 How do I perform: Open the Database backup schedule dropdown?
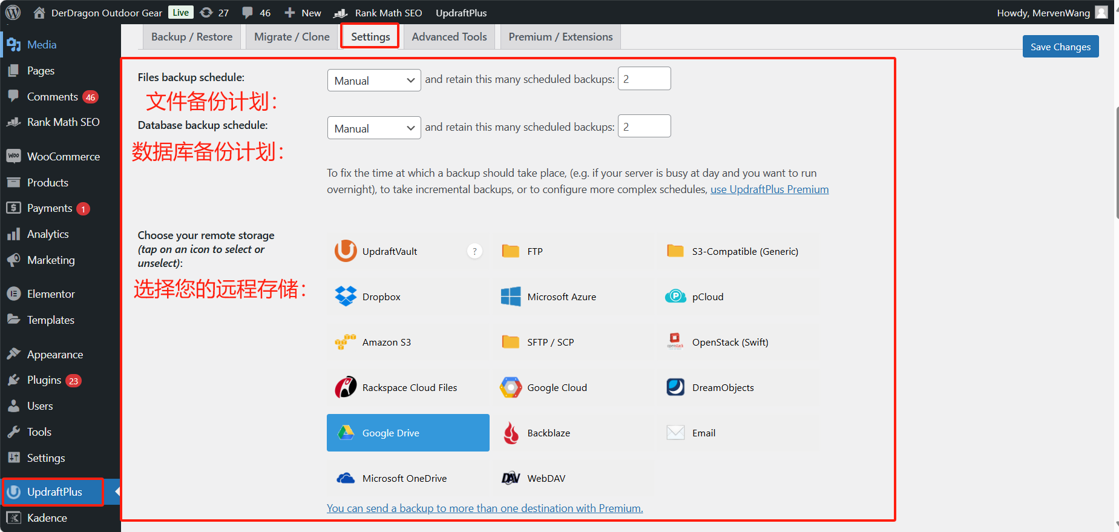tap(373, 128)
